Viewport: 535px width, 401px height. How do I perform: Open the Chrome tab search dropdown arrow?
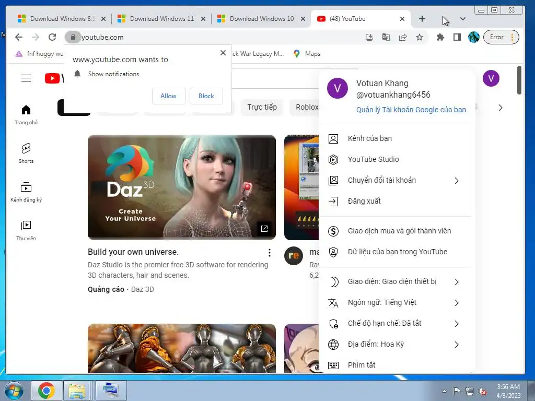coord(463,19)
